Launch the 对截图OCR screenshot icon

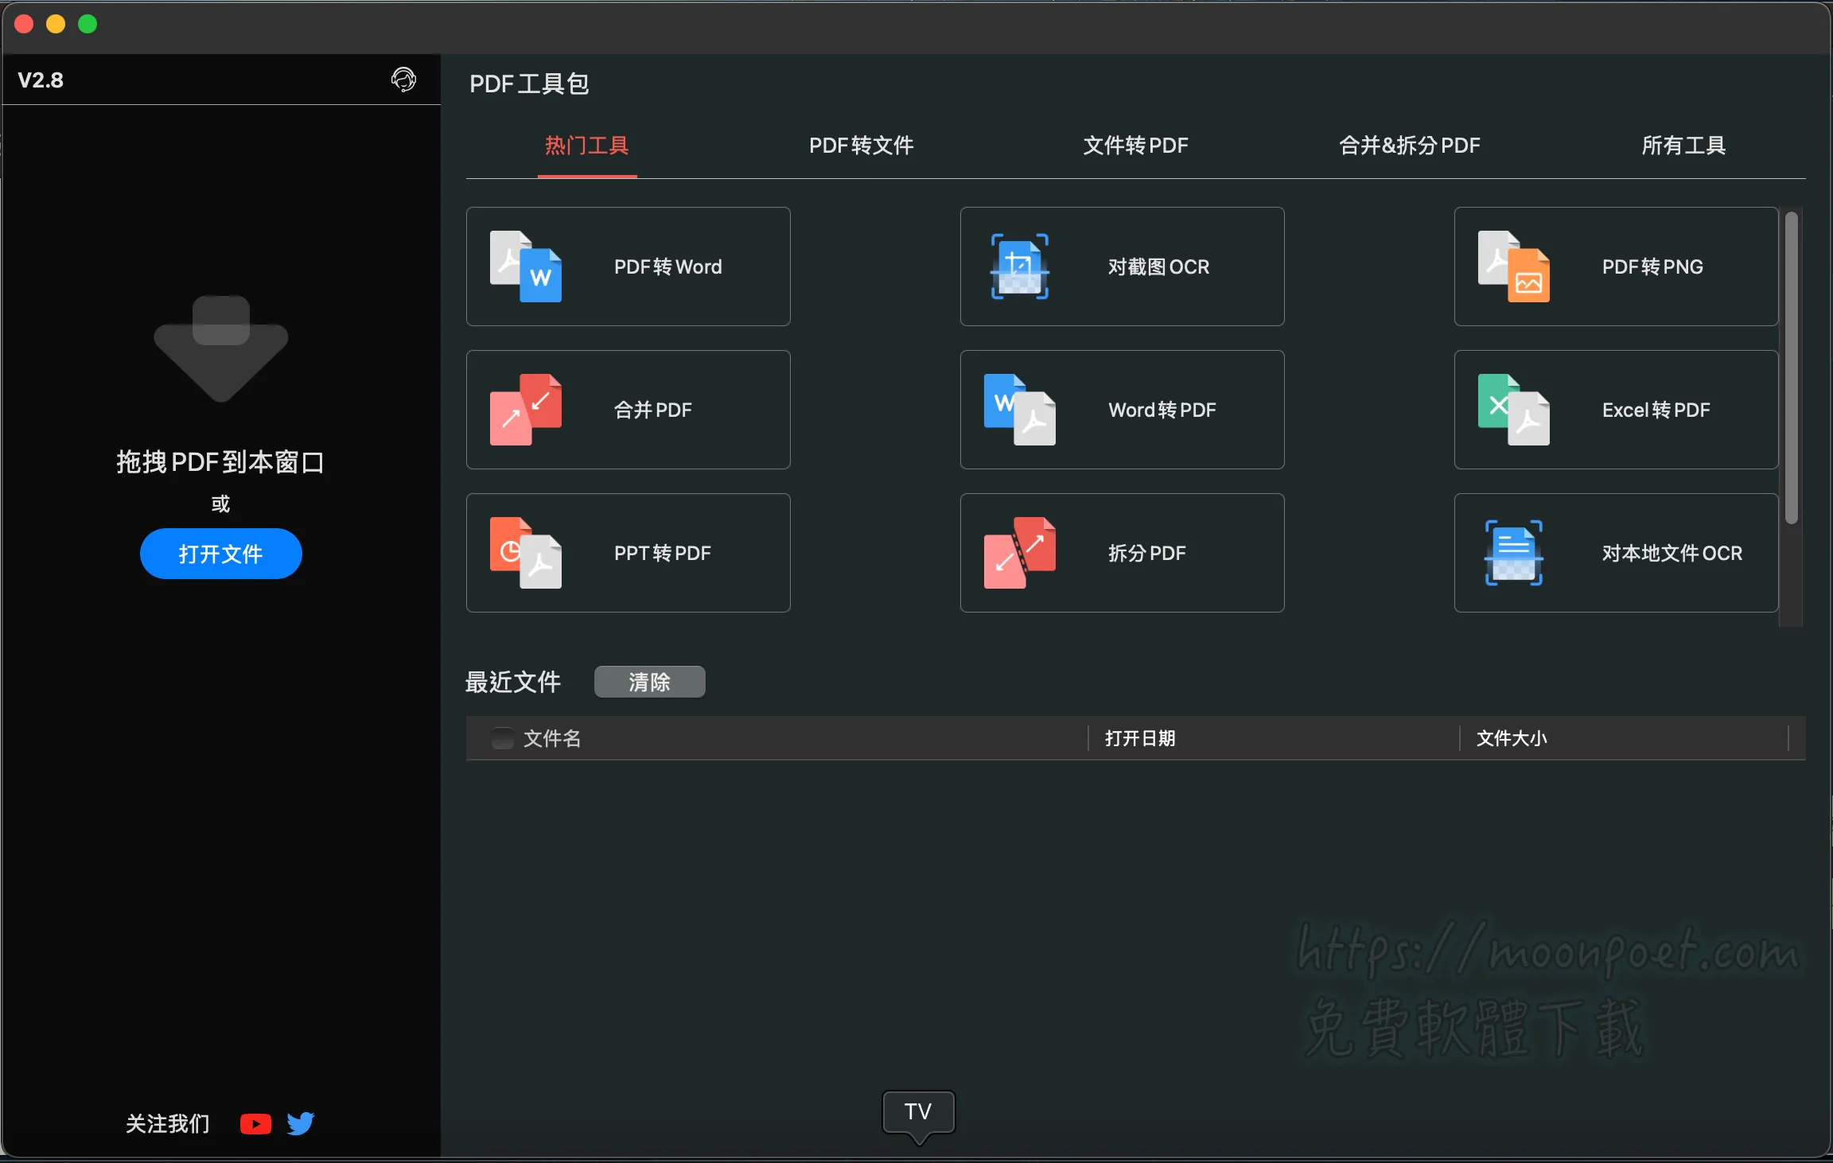[x=1020, y=266]
